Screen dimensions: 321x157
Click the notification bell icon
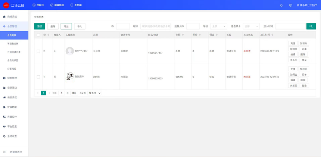tap(281, 5)
